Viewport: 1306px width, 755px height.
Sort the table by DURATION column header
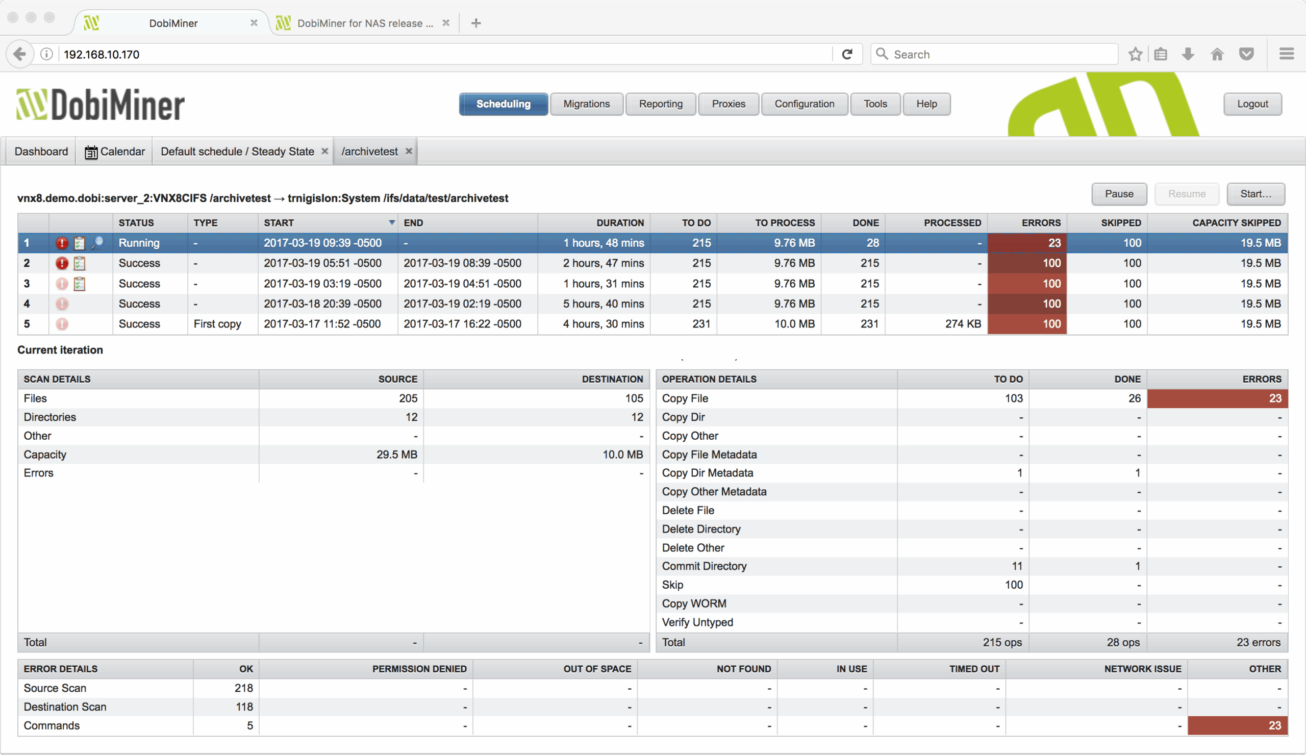click(619, 223)
